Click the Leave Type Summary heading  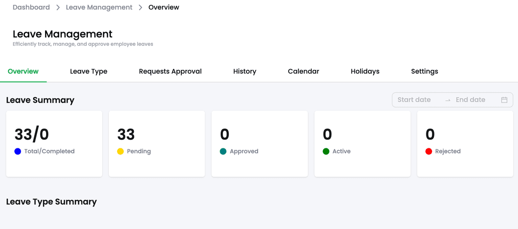tap(51, 202)
